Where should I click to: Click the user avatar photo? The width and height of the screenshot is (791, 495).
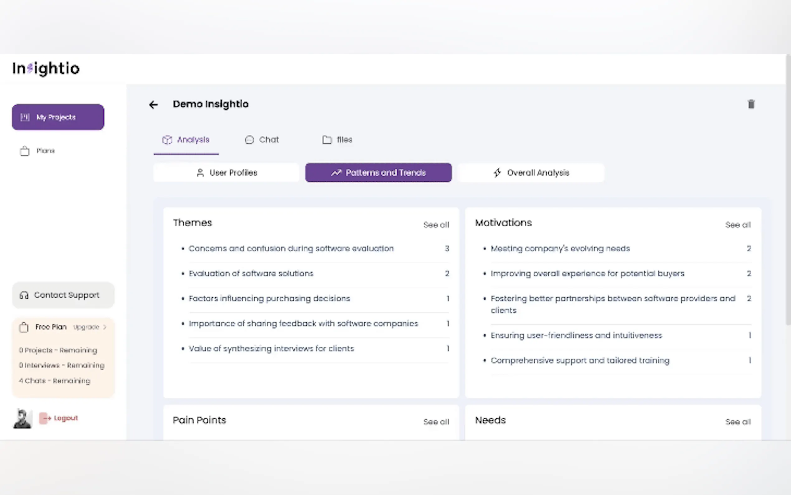pyautogui.click(x=22, y=418)
